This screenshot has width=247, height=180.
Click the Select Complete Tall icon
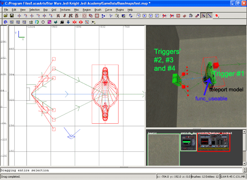pos(58,16)
